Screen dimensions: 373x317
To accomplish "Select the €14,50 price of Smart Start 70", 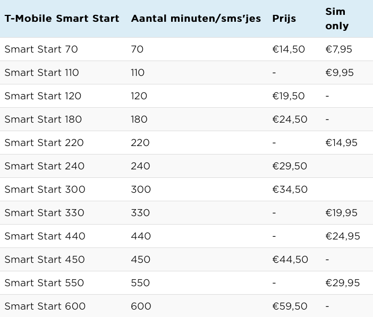I will point(289,49).
